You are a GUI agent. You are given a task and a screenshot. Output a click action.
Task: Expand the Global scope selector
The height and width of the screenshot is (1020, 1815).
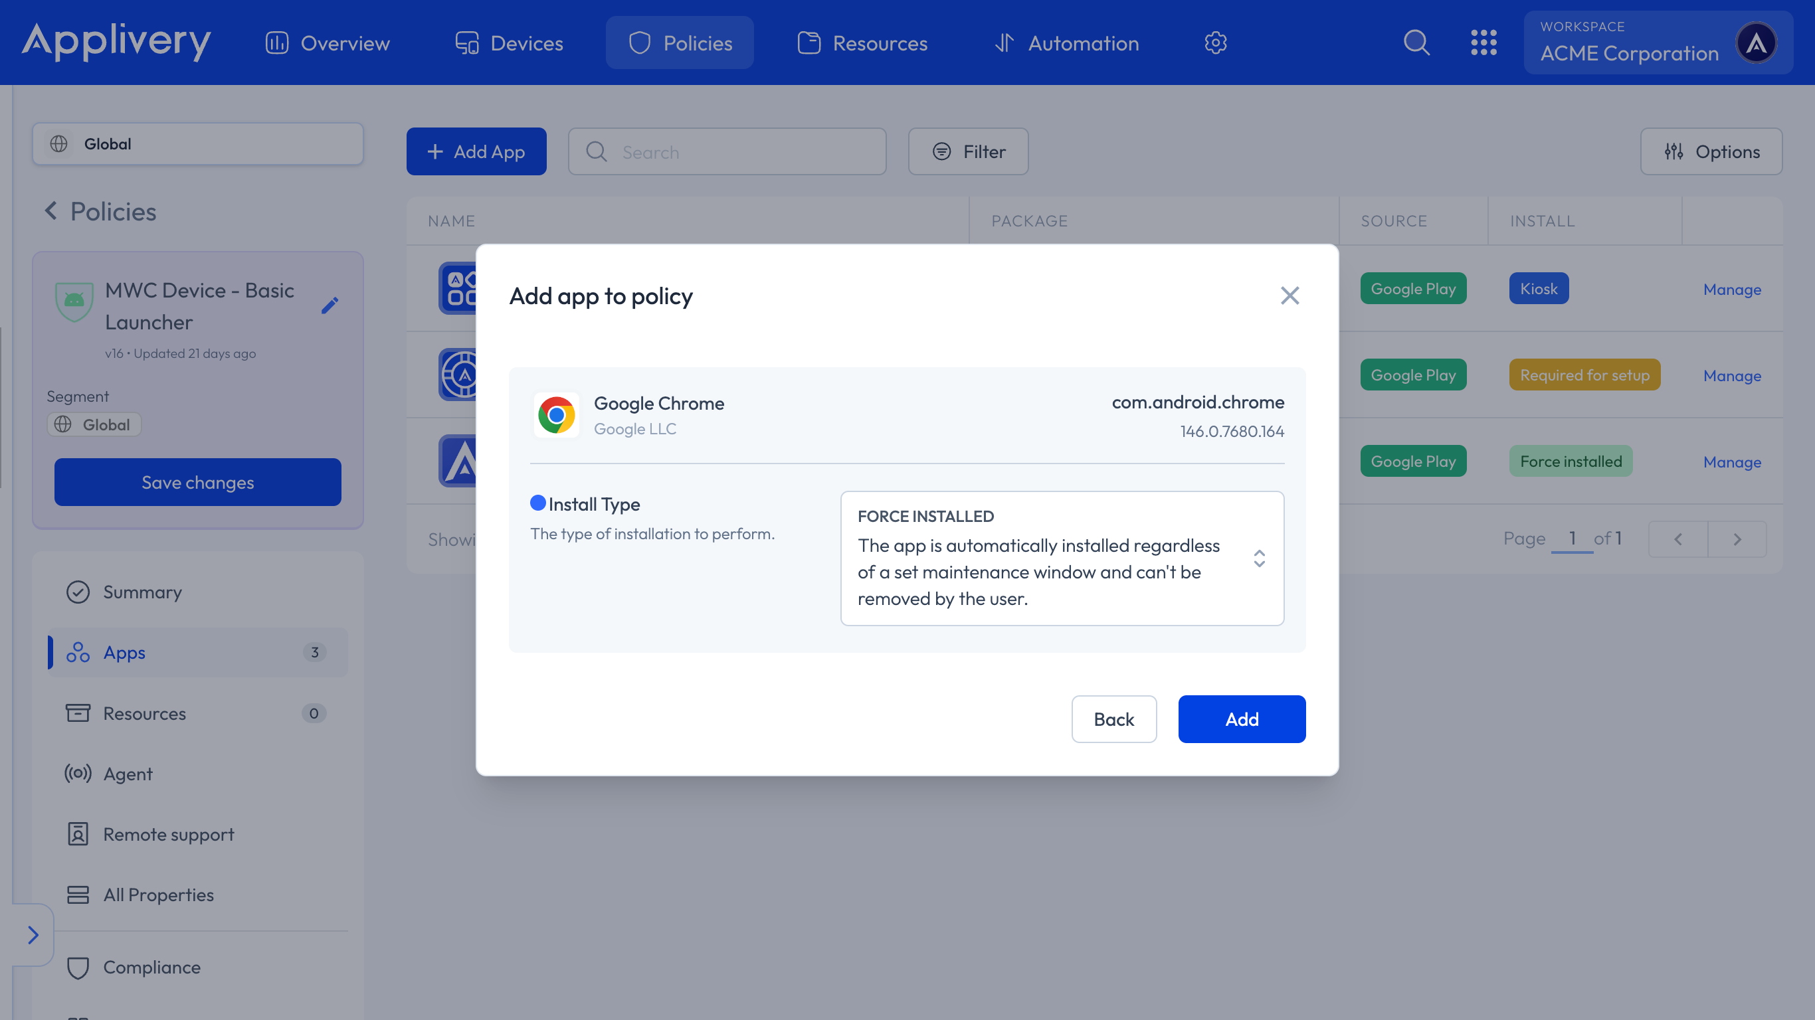(x=197, y=143)
